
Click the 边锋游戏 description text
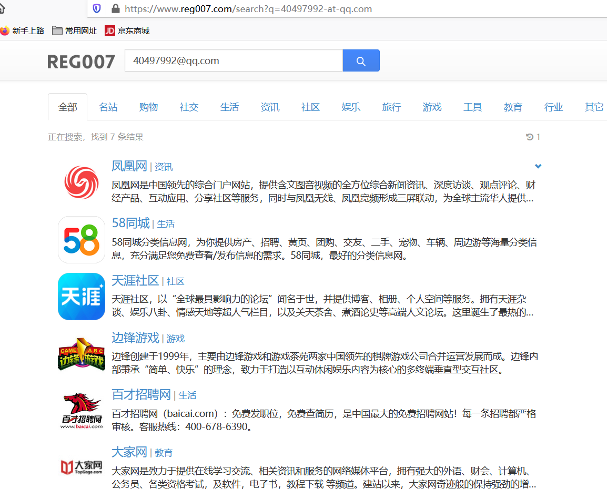tap(325, 363)
